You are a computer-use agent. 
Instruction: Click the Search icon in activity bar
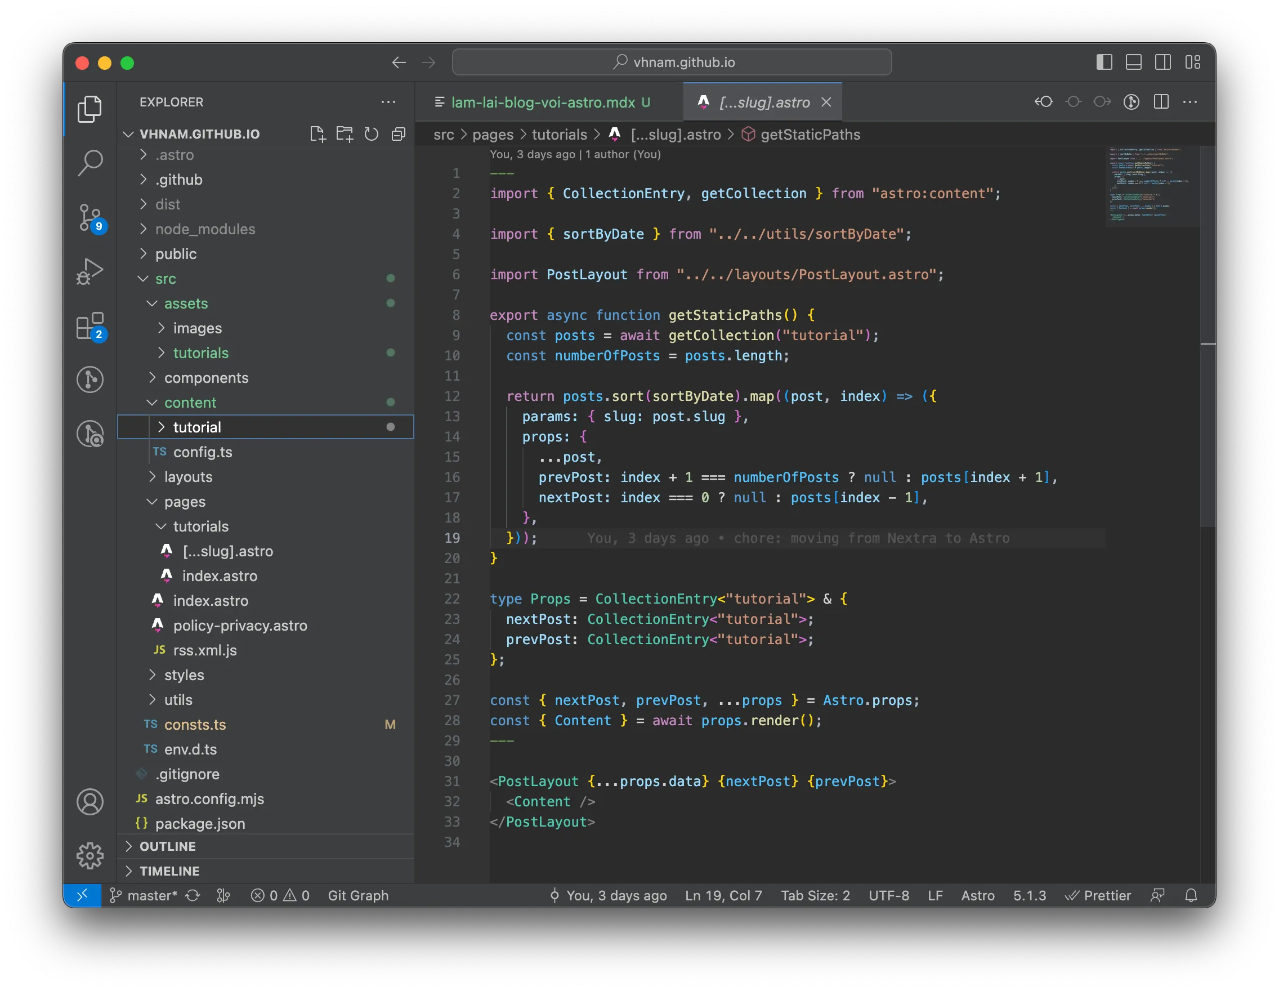click(x=90, y=162)
